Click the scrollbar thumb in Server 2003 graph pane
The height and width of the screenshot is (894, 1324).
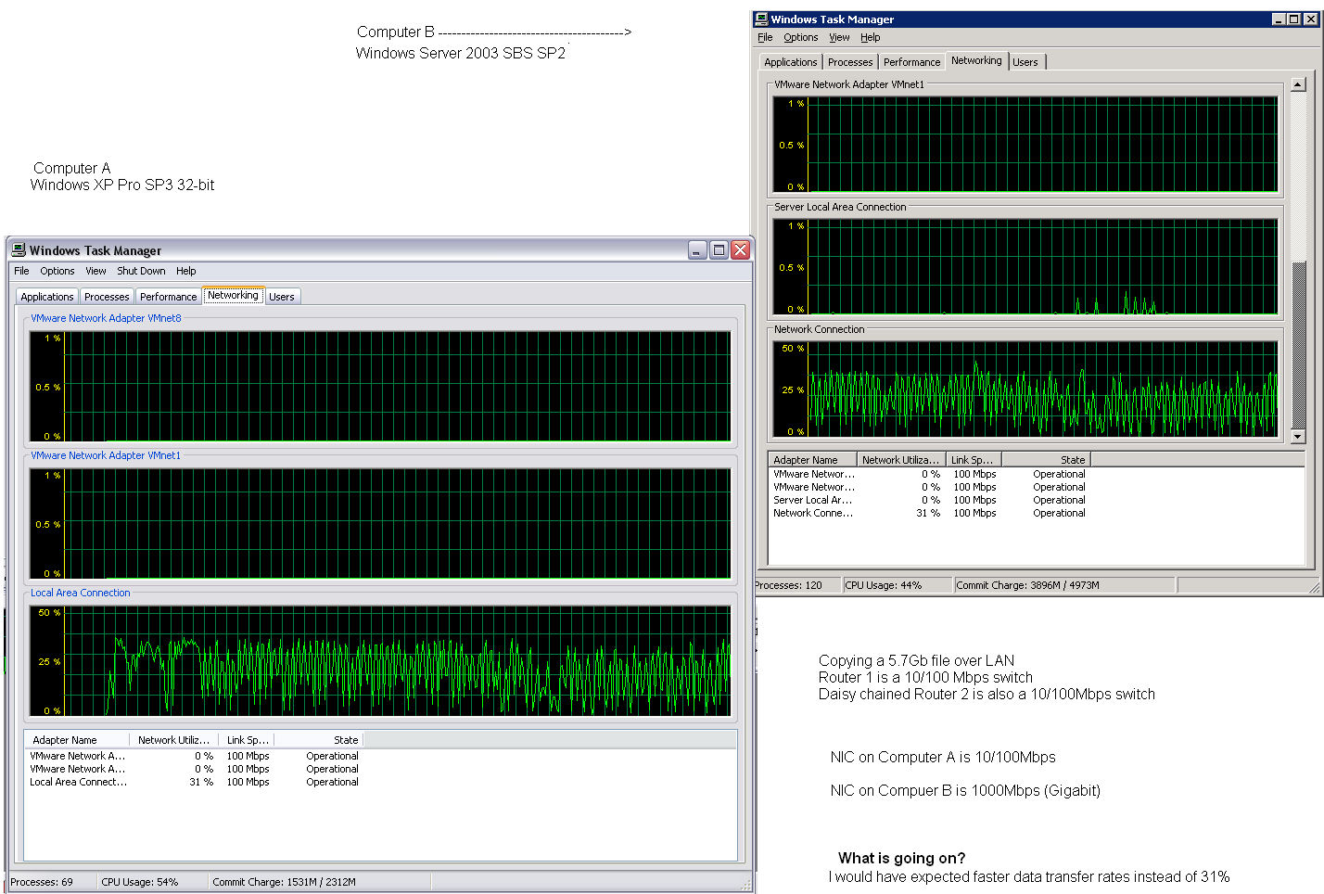click(1298, 343)
